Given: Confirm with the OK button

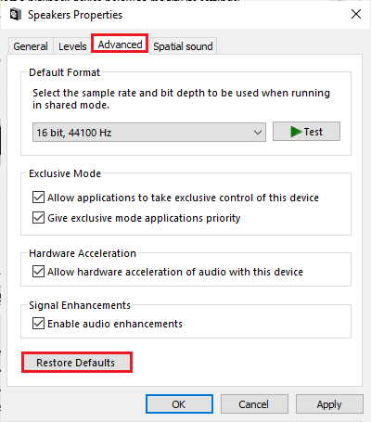Looking at the screenshot, I should [x=179, y=403].
